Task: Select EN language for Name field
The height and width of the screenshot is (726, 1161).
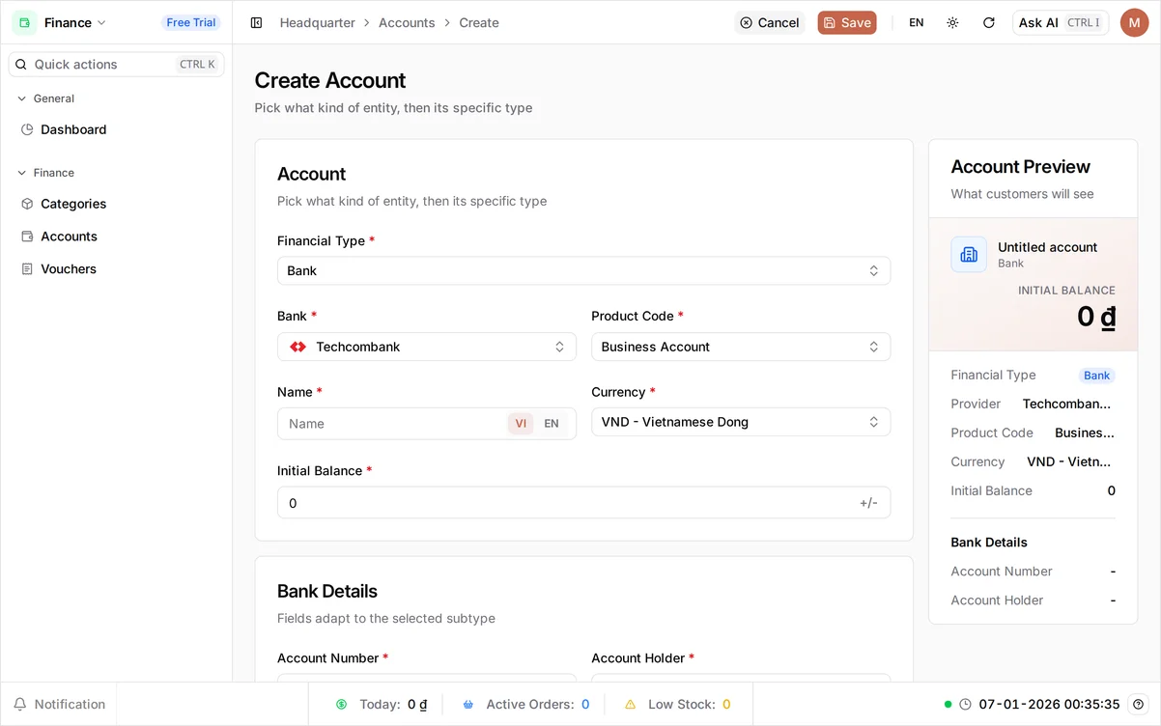Action: point(552,424)
